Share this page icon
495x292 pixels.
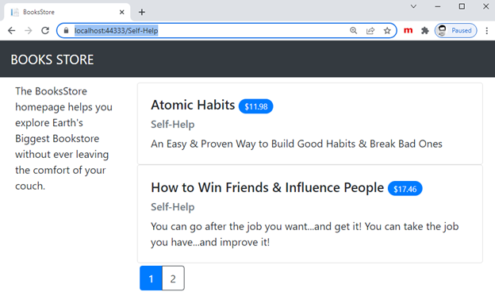coord(370,31)
